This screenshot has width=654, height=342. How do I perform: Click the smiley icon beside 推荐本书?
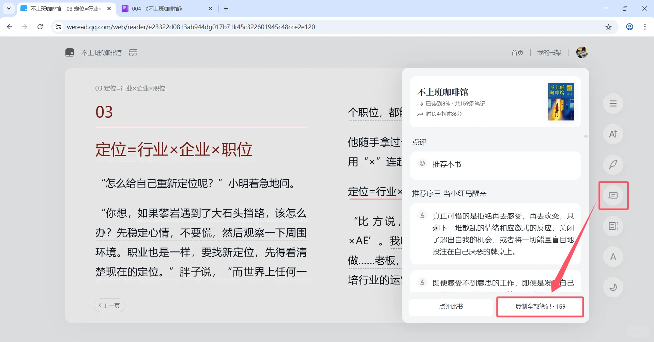click(x=422, y=163)
